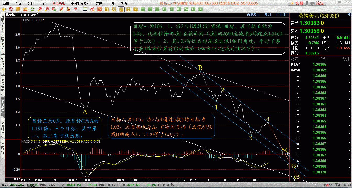This screenshot has height=188, width=352.
Task: Click the quote panel restore window icon
Action: (x=349, y=15)
